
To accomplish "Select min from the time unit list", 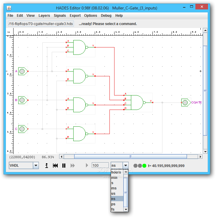I will click(117, 178).
